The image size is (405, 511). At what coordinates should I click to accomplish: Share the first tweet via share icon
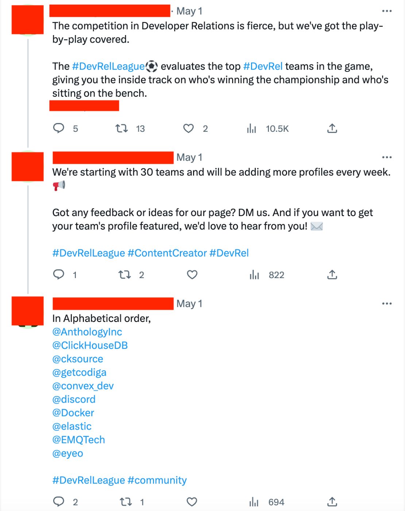[332, 128]
